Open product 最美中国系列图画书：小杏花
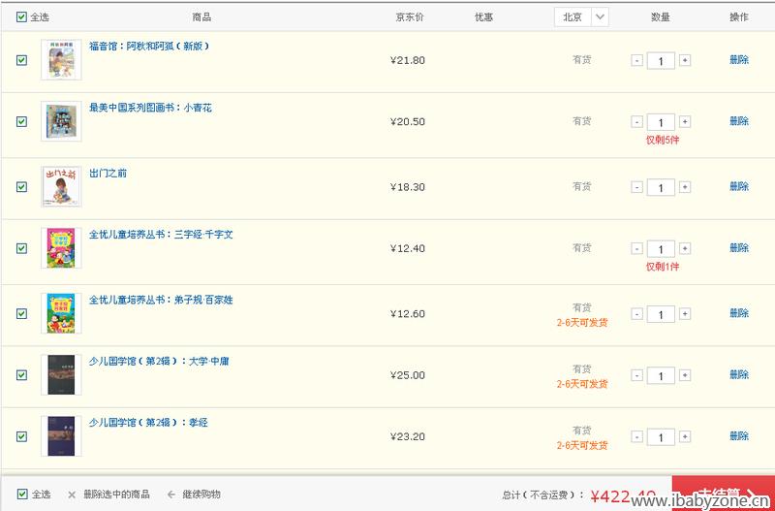Image resolution: width=775 pixels, height=511 pixels. (x=150, y=108)
